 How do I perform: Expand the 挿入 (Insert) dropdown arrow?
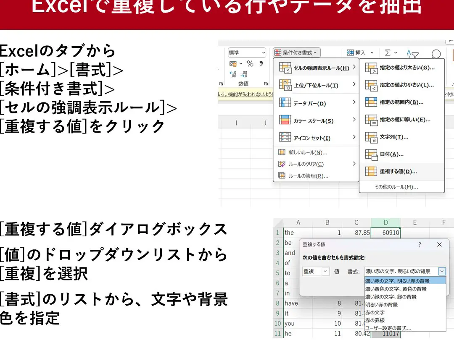pos(372,53)
